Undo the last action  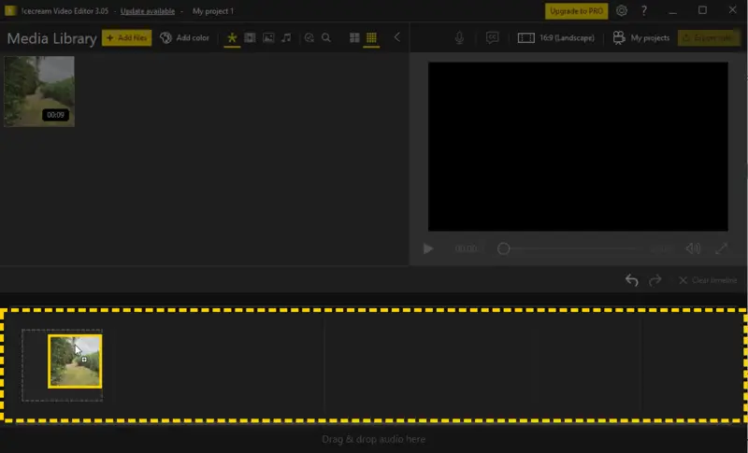[x=632, y=280]
